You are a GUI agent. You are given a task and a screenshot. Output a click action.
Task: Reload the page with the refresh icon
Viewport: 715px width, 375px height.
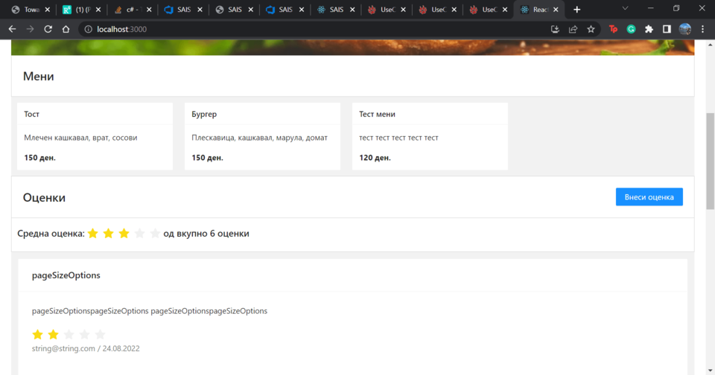48,29
